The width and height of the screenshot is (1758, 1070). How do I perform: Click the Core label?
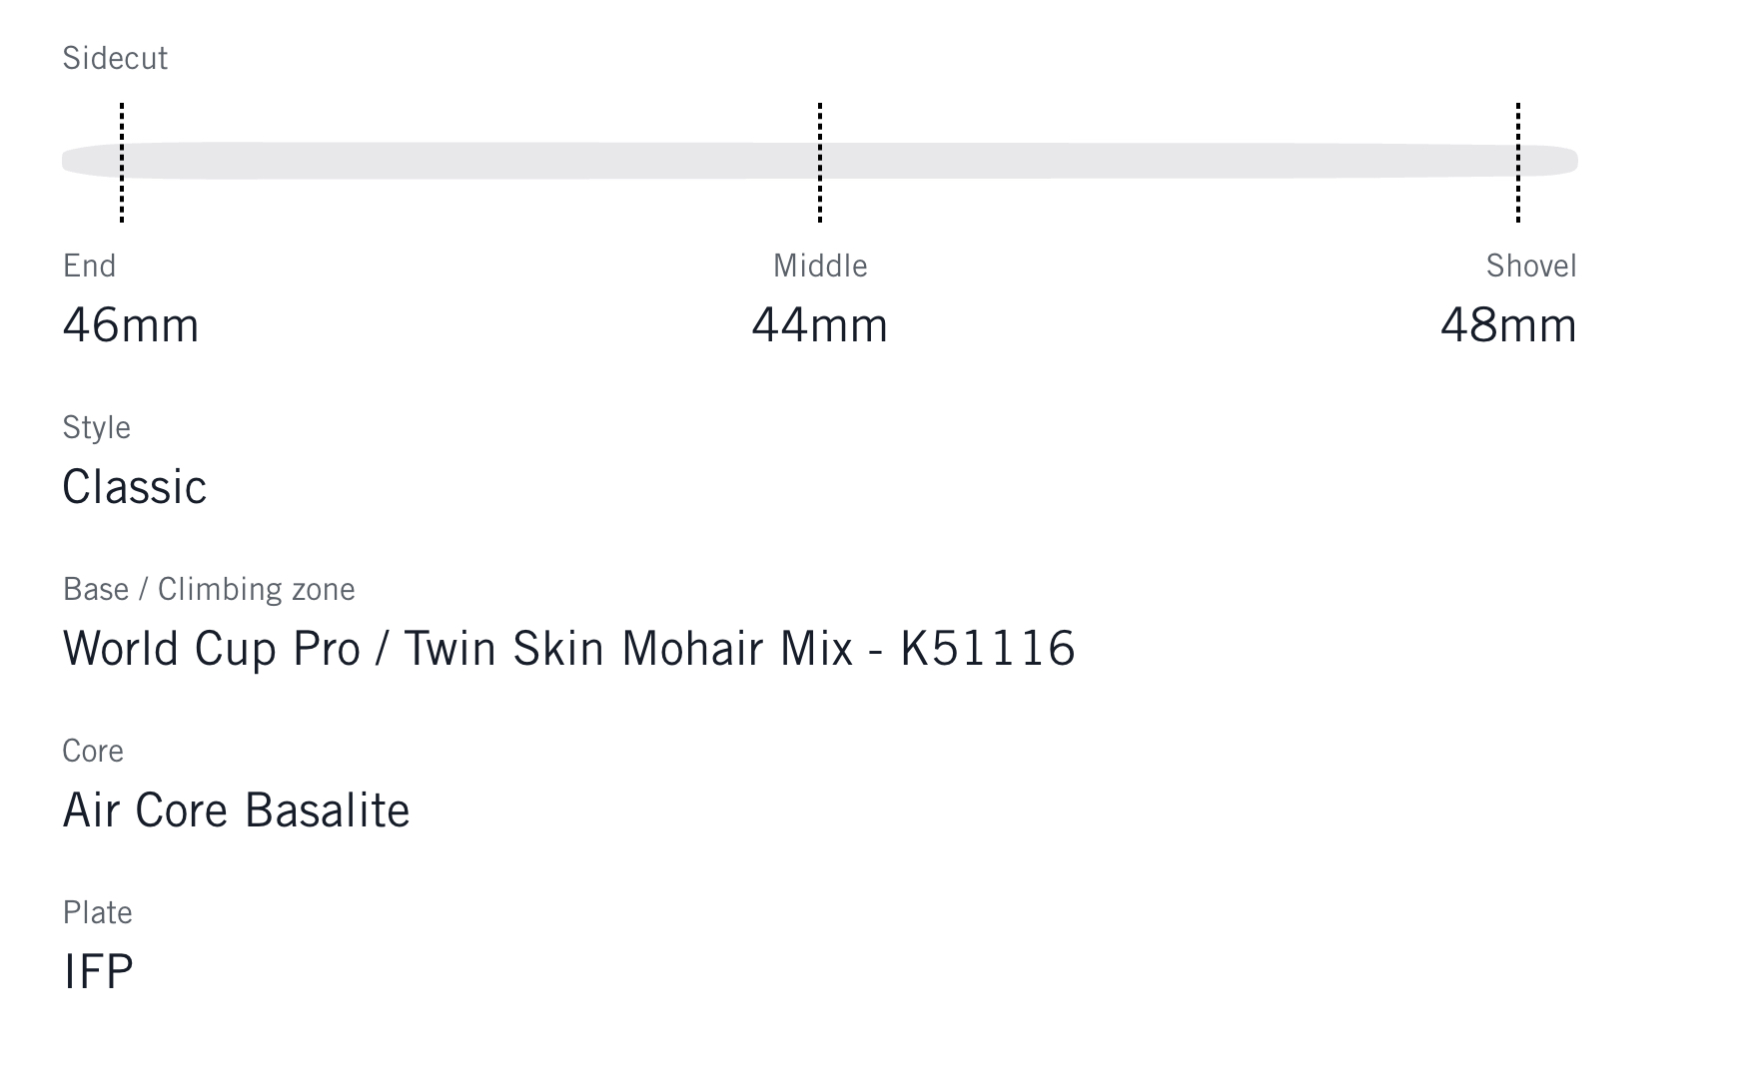point(93,752)
